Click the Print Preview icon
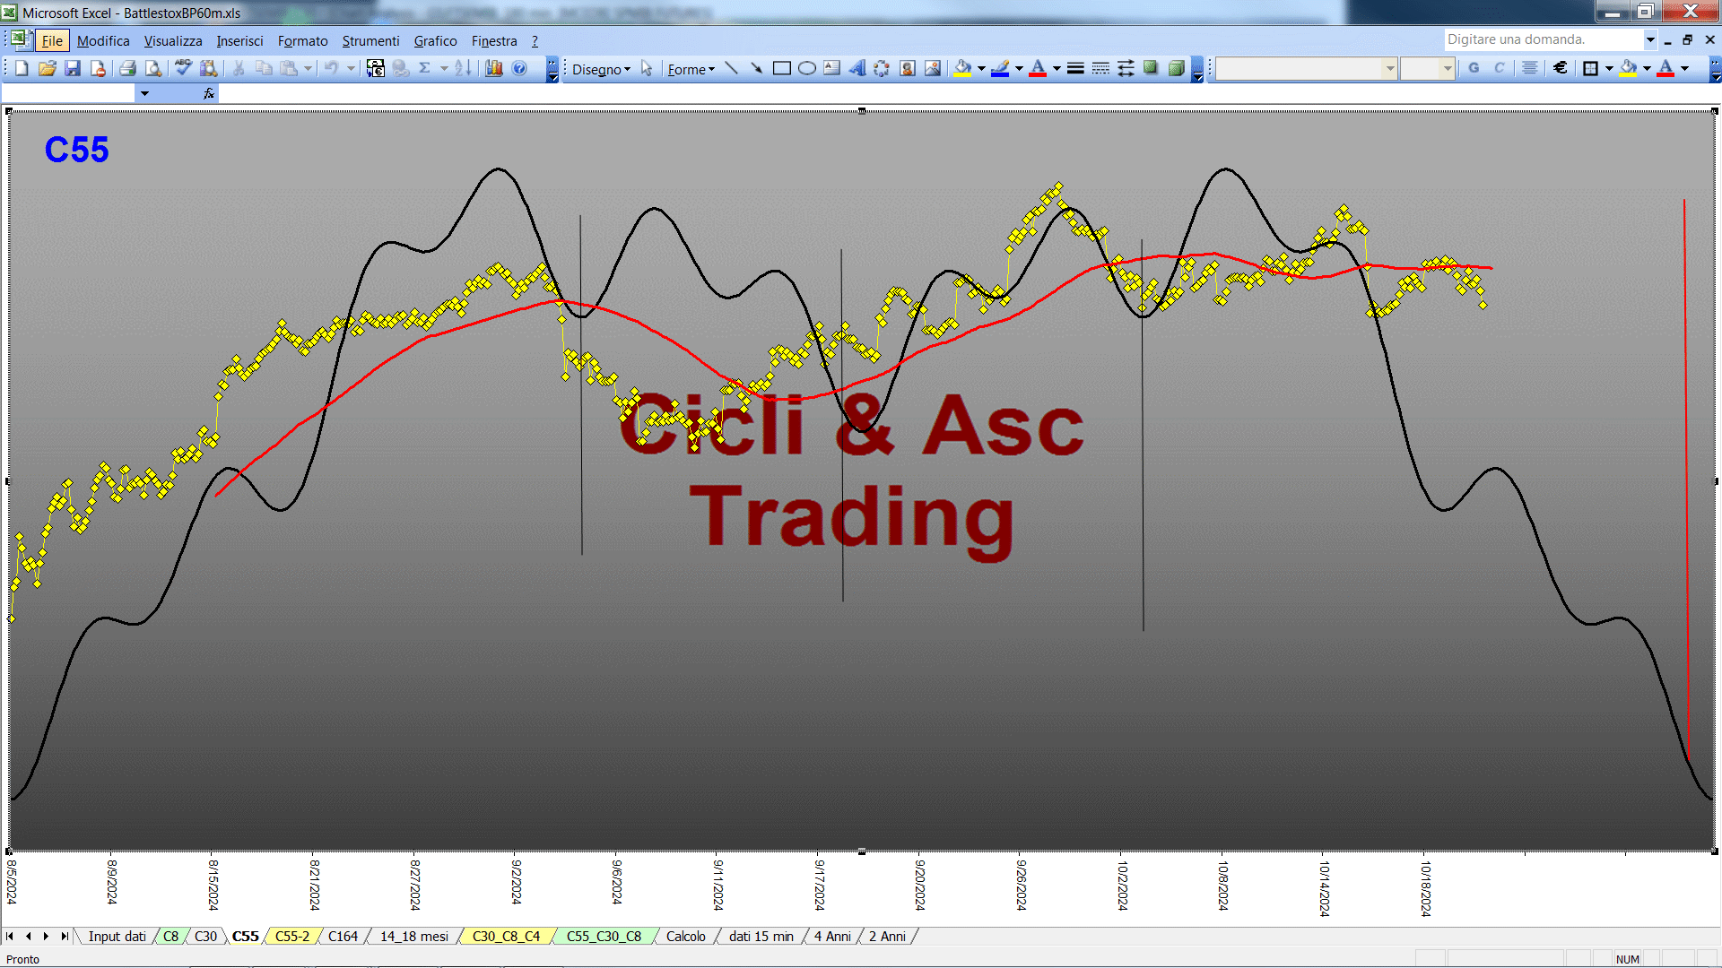 click(x=153, y=68)
